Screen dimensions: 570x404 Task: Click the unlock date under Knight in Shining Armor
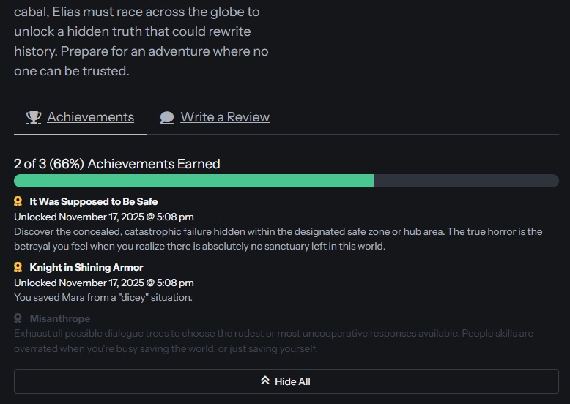click(x=103, y=283)
